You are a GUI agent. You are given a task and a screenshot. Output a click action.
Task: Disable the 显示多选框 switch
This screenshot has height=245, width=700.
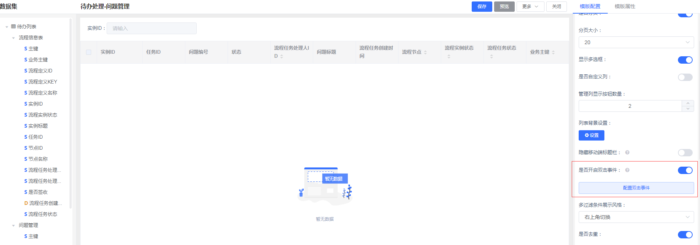point(685,60)
